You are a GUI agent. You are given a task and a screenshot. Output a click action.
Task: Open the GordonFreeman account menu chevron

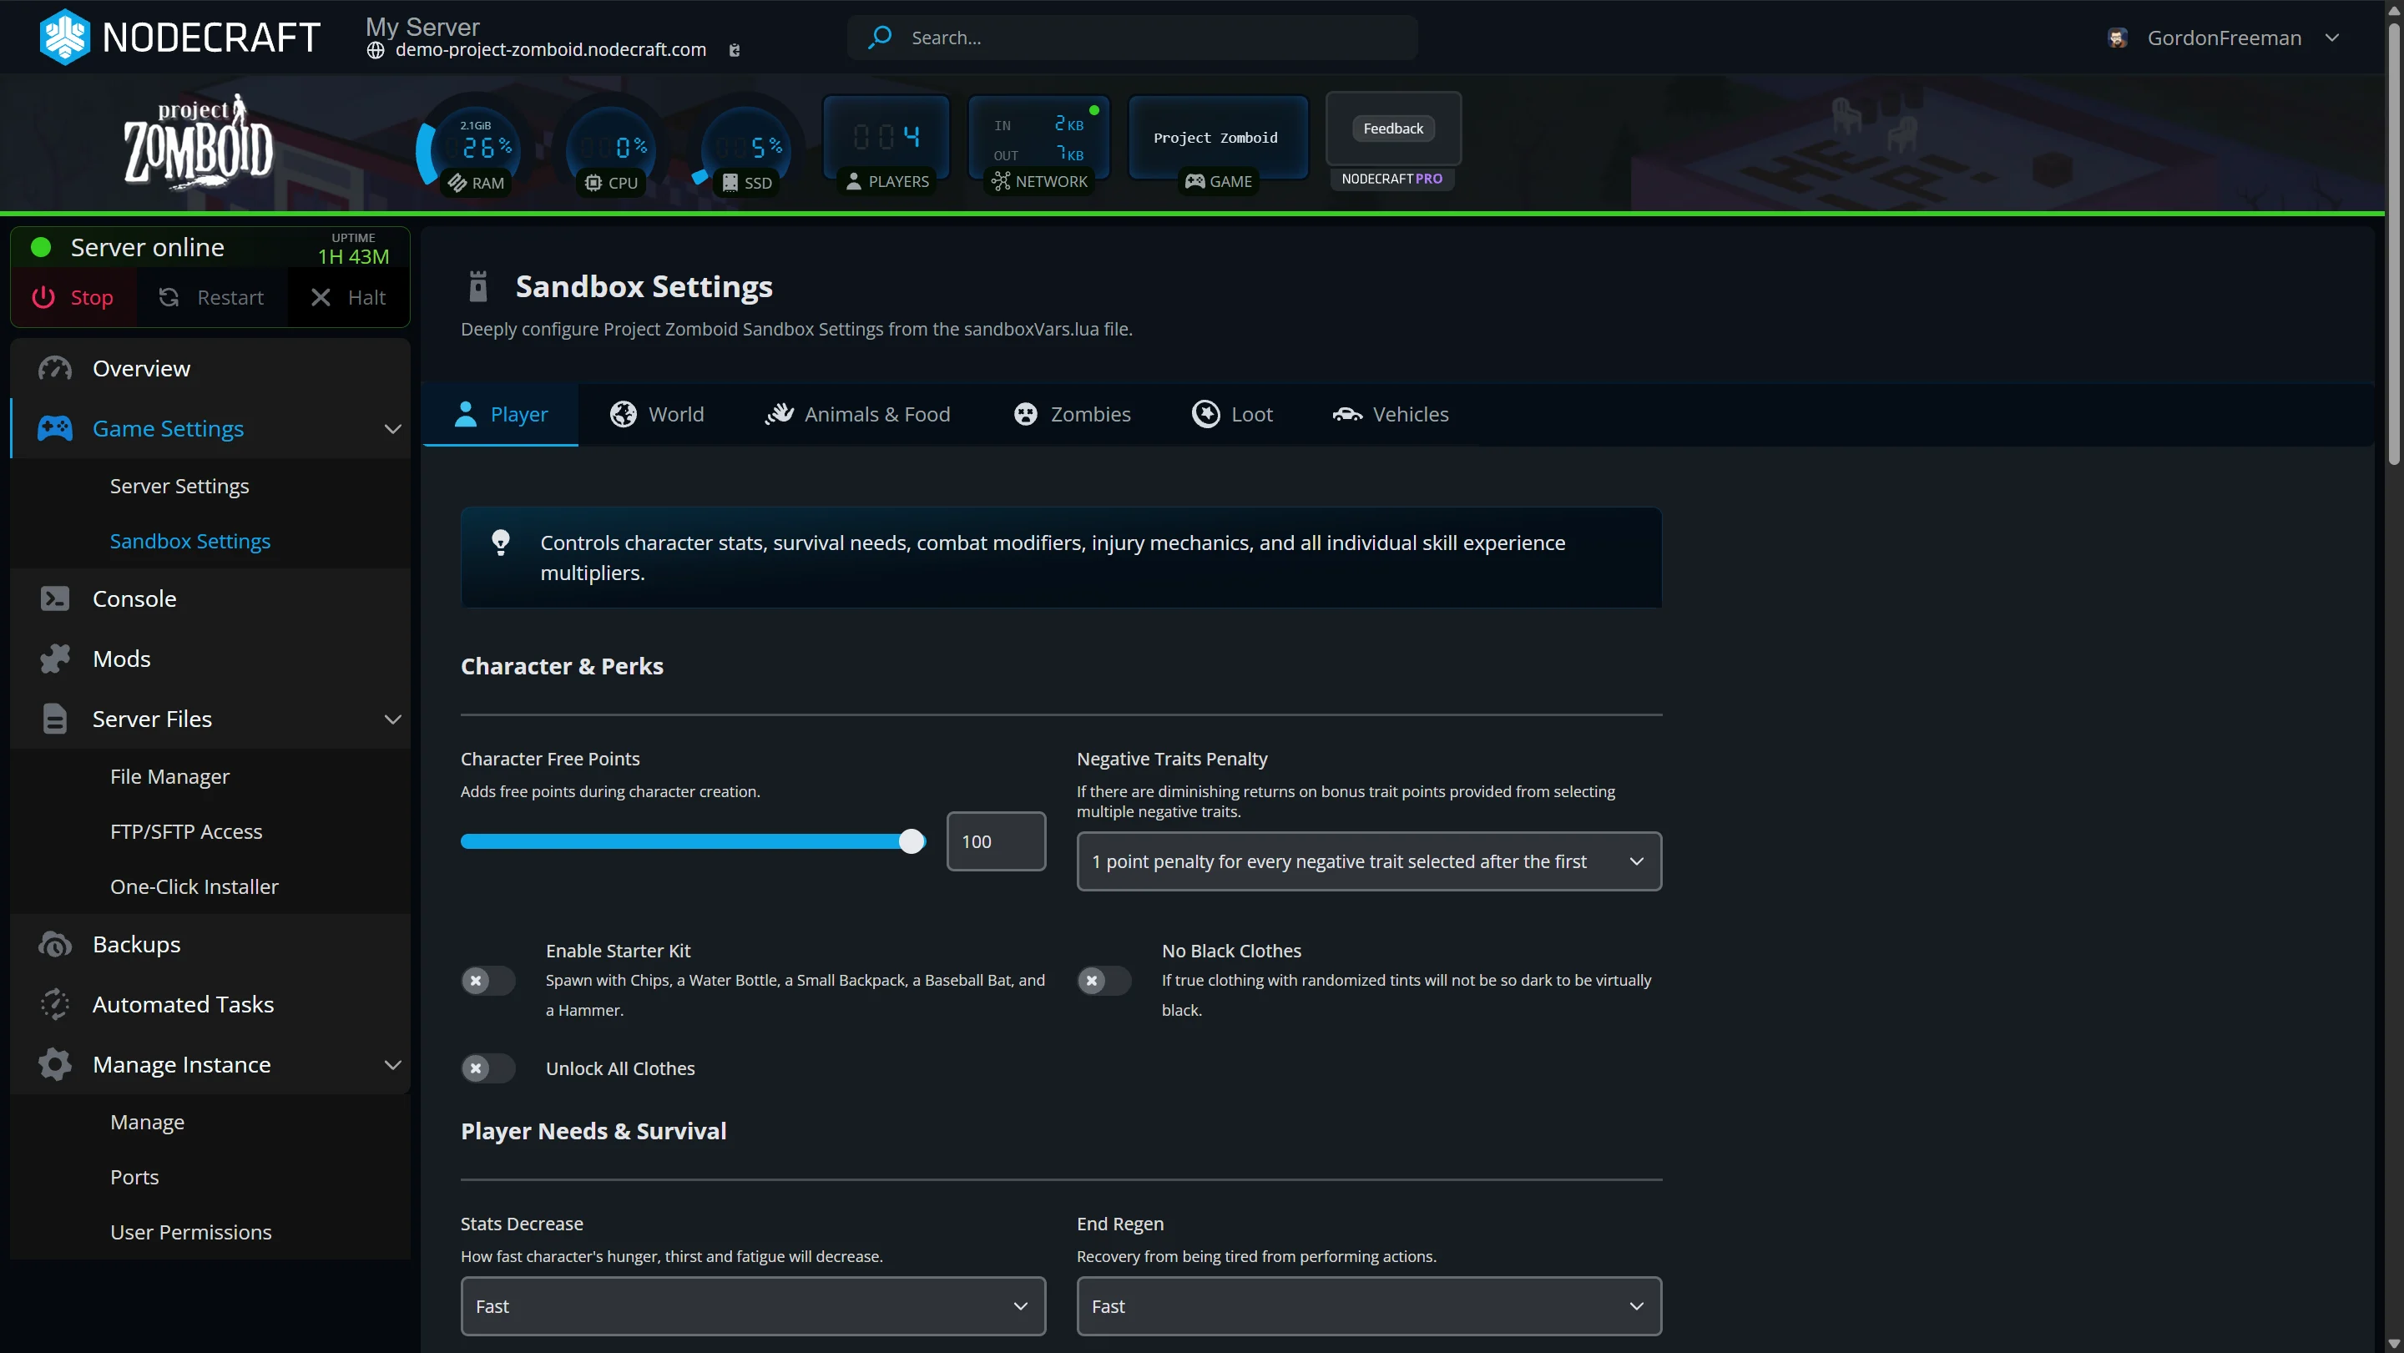pyautogui.click(x=2332, y=38)
